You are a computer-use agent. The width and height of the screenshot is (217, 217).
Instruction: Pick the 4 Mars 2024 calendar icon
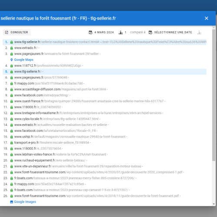click(91, 33)
